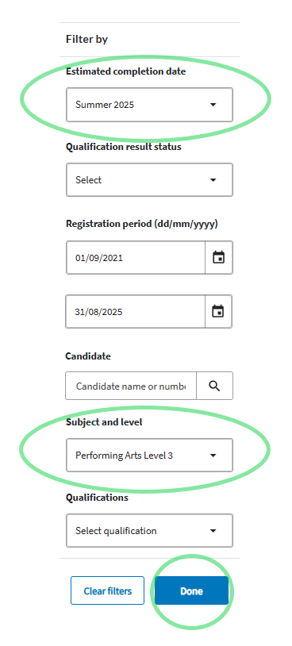Screen dimensions: 292x646
Task: Open the calendar picker for 01/09/2021 date
Action: coord(219,258)
